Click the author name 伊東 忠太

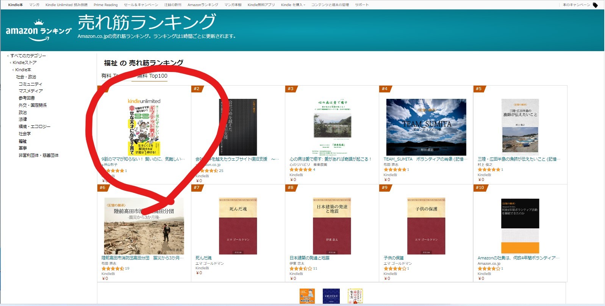(297, 264)
